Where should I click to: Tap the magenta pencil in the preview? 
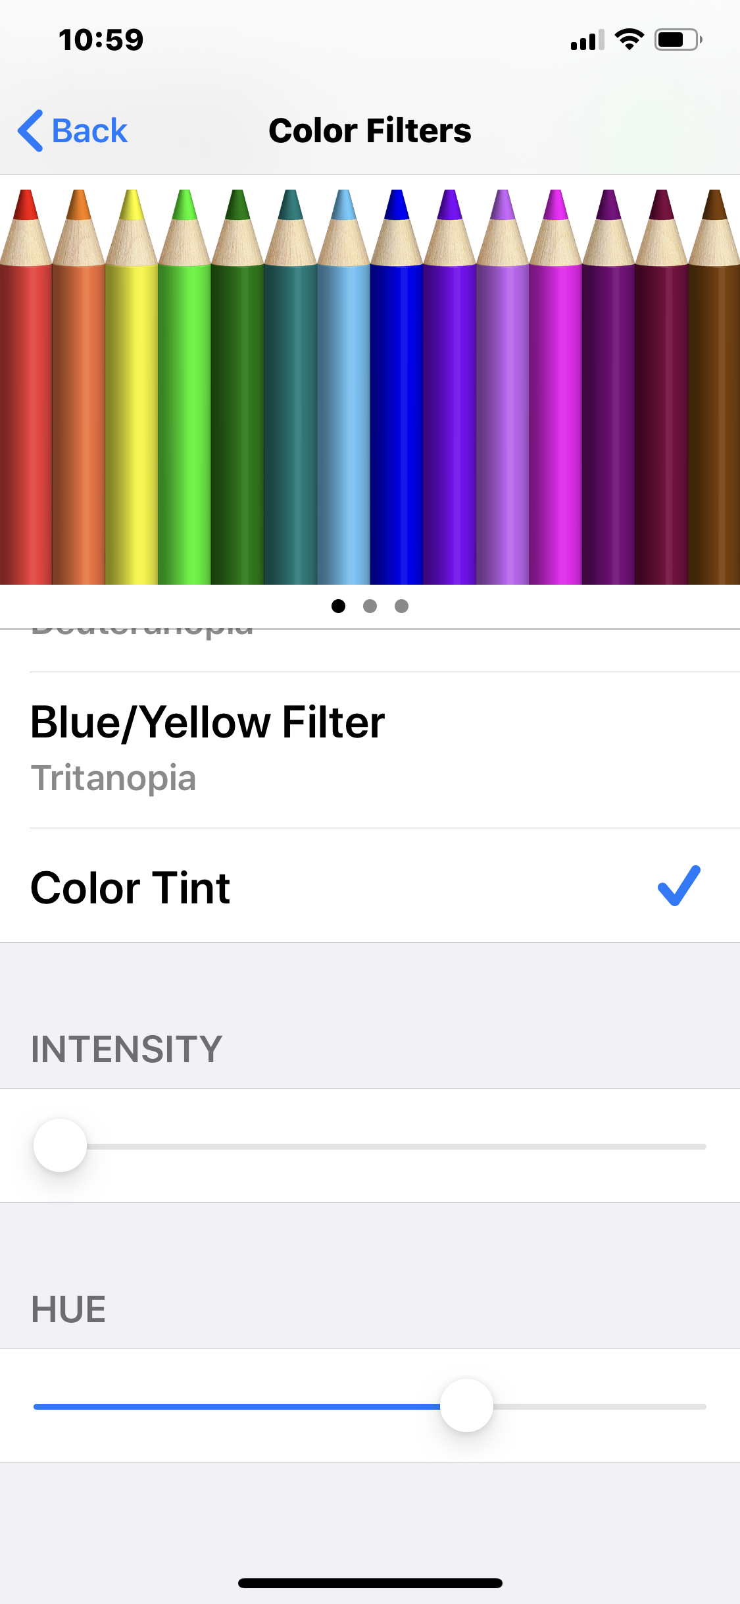click(x=555, y=387)
